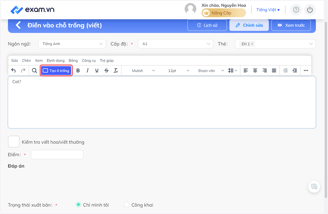Image resolution: width=328 pixels, height=214 pixels.
Task: Open the Cấp độ A1 dropdown
Action: (175, 44)
